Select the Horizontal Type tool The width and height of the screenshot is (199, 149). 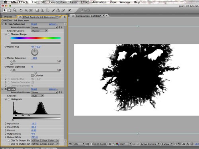pyautogui.click(x=47, y=10)
